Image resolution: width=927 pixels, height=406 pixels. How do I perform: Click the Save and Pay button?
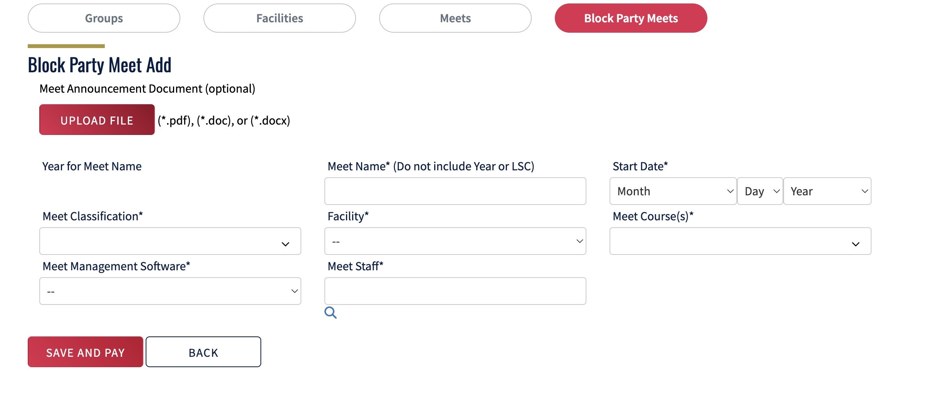[x=86, y=352]
